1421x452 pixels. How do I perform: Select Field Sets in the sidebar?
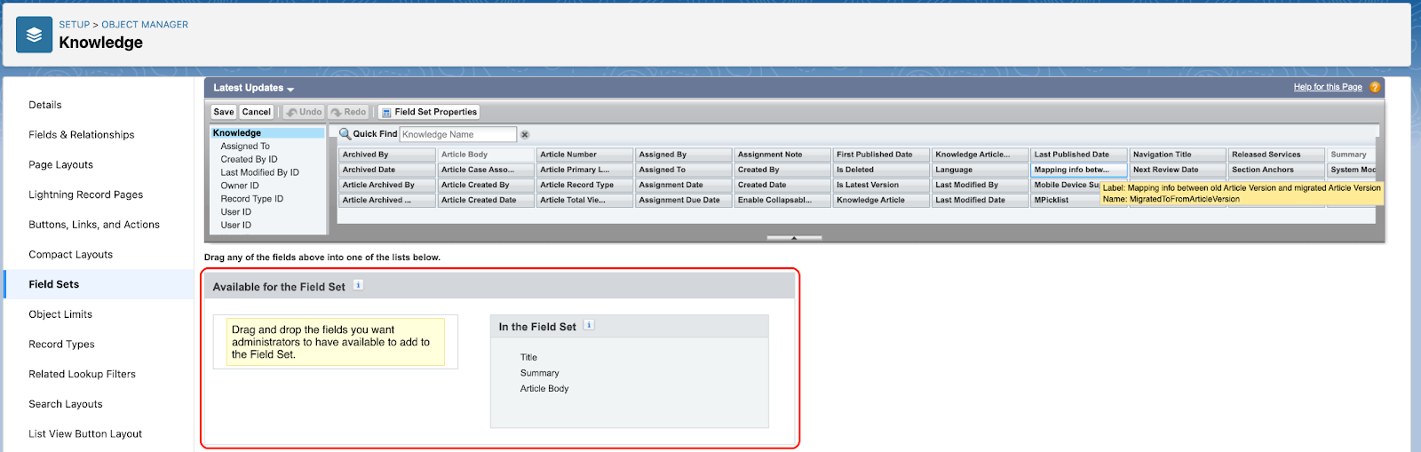[53, 284]
